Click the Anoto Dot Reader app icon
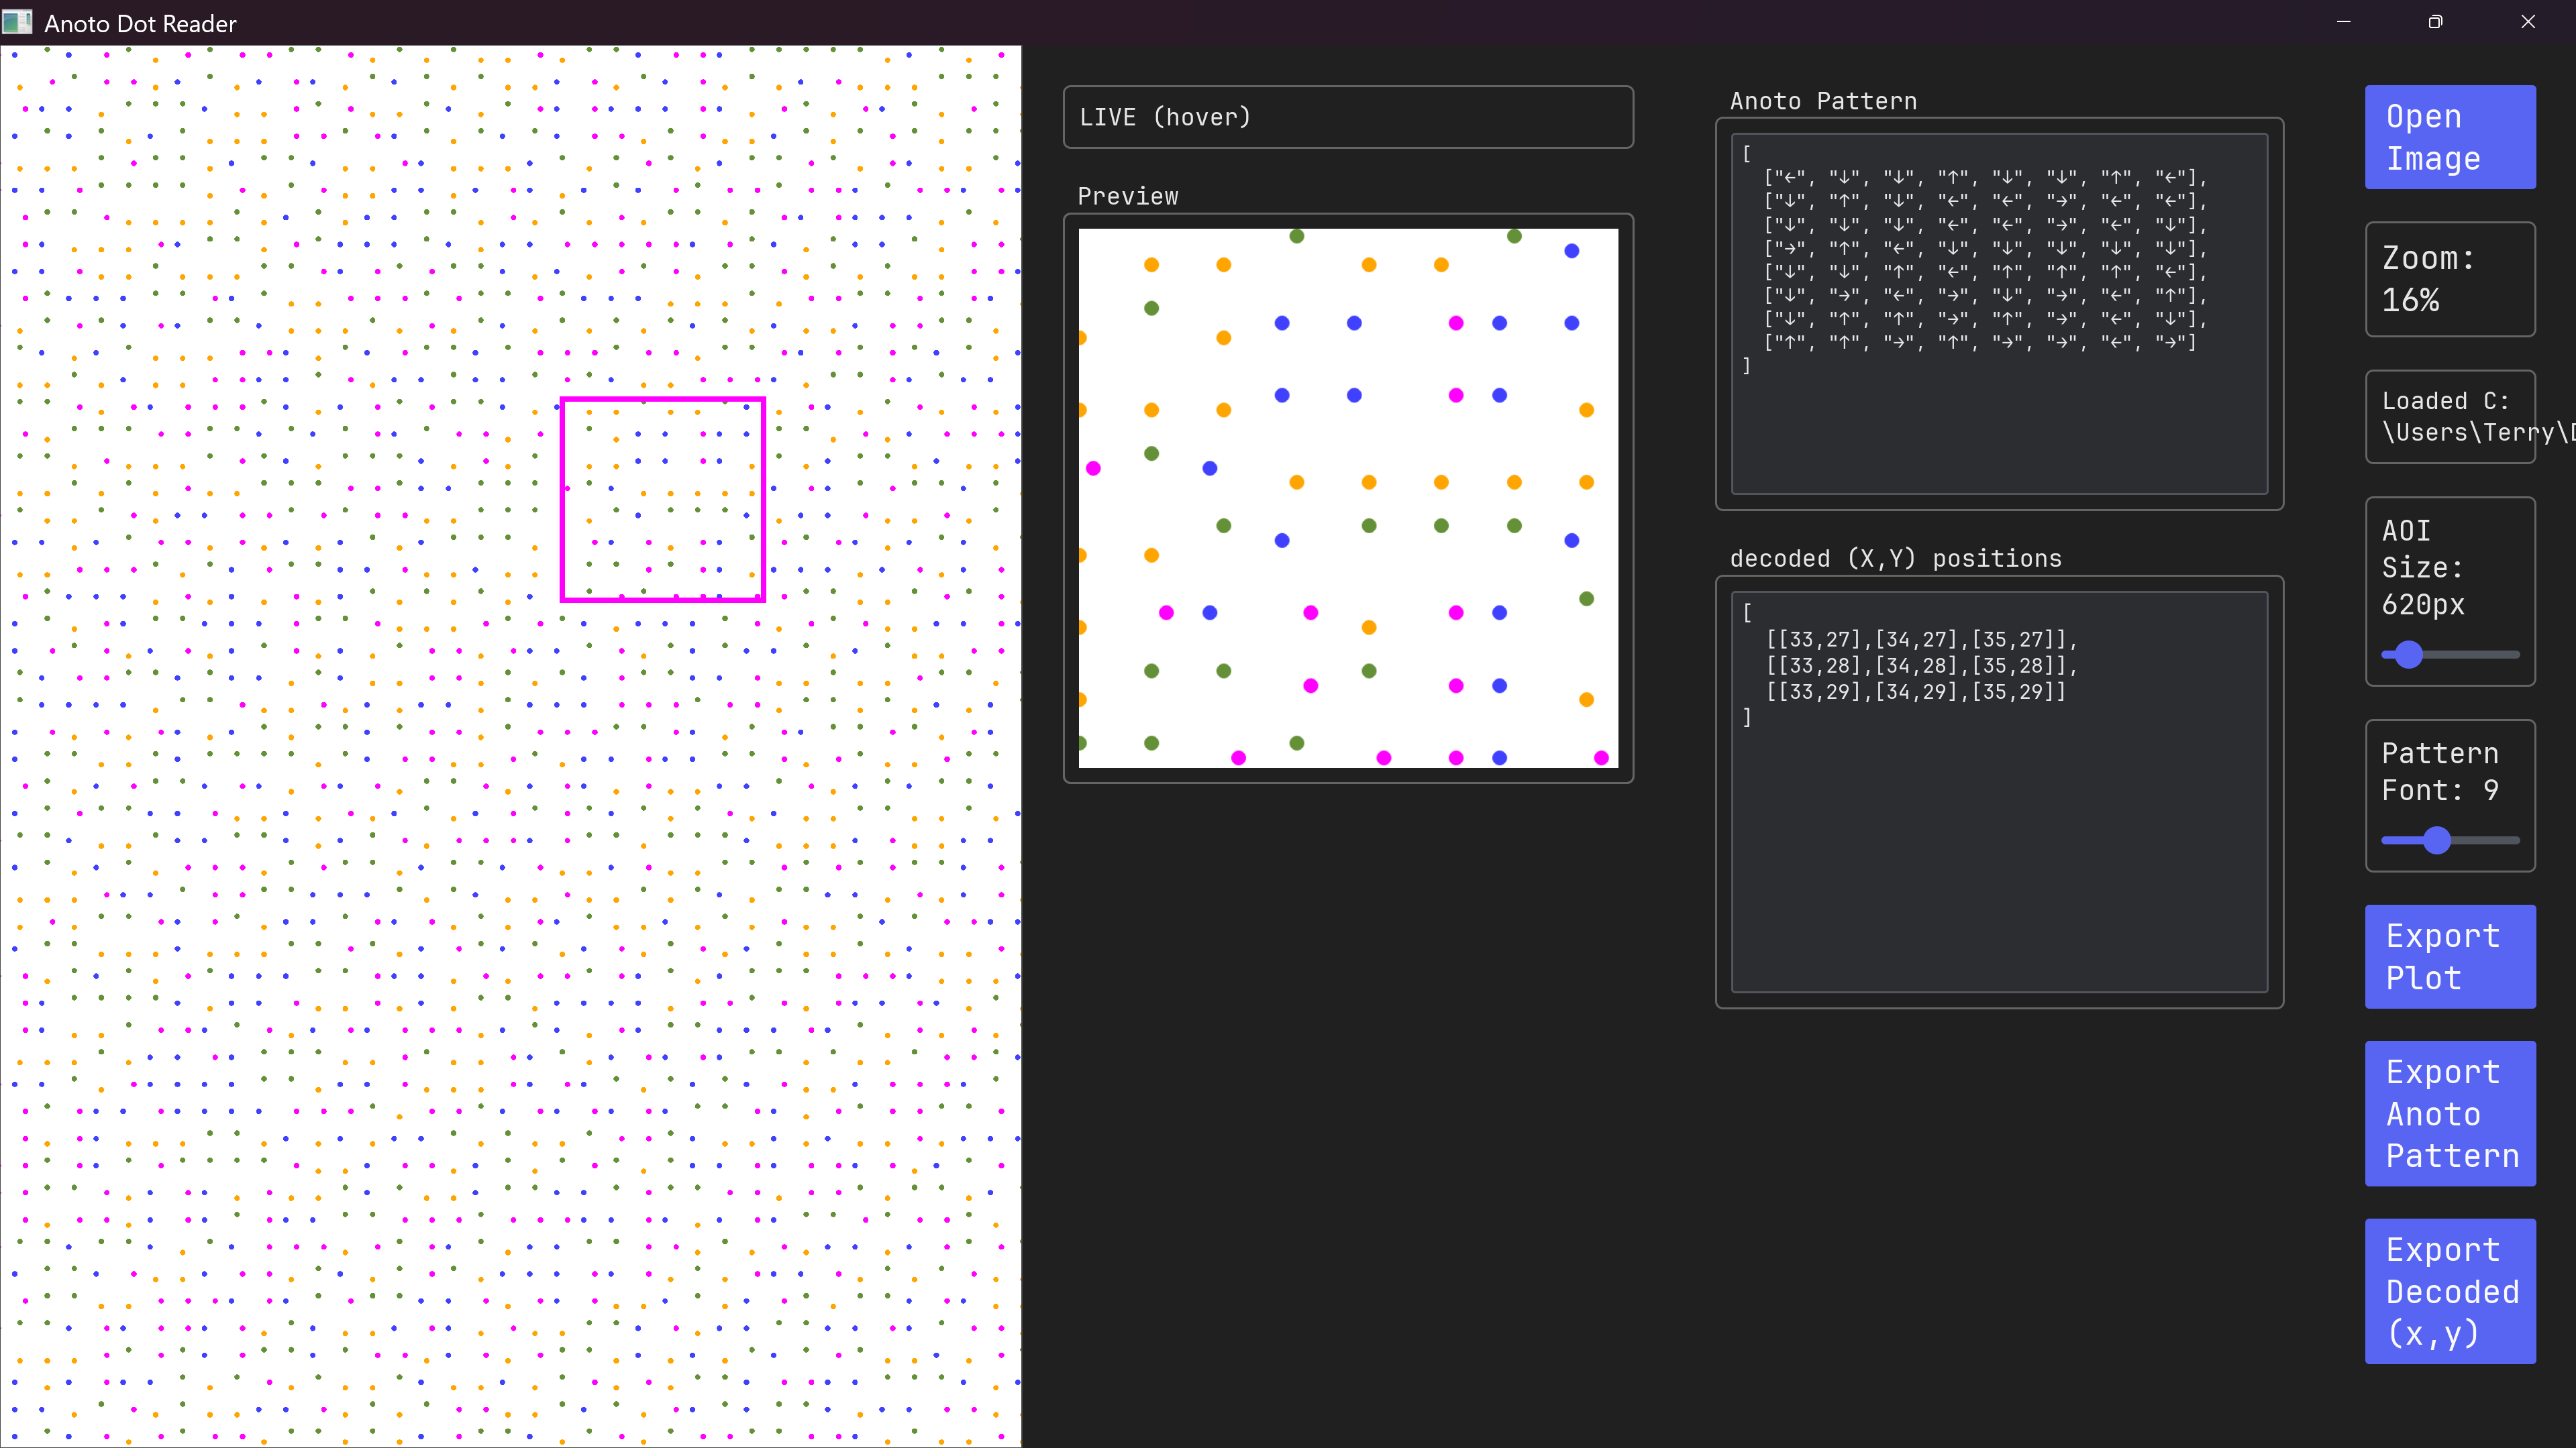 click(17, 22)
